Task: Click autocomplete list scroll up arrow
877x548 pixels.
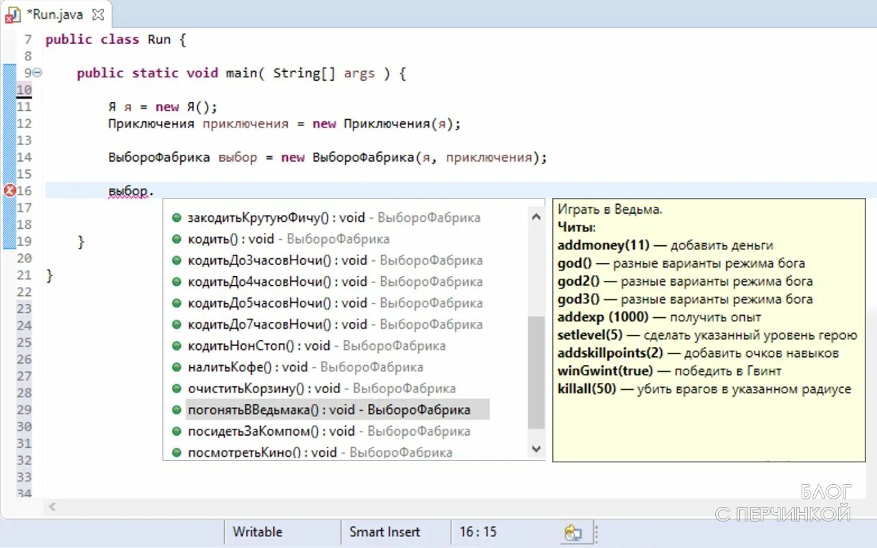Action: pyautogui.click(x=536, y=216)
